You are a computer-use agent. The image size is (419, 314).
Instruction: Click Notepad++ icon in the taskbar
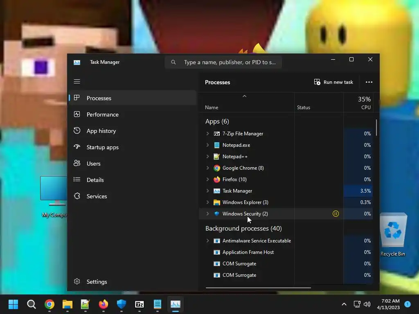(85, 304)
